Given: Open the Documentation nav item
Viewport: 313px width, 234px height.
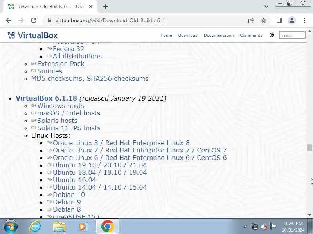Looking at the screenshot, I should coord(219,35).
